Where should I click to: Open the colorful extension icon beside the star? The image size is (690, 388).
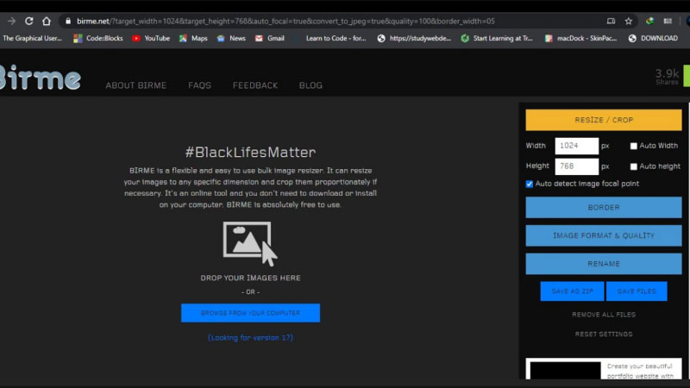pyautogui.click(x=649, y=21)
